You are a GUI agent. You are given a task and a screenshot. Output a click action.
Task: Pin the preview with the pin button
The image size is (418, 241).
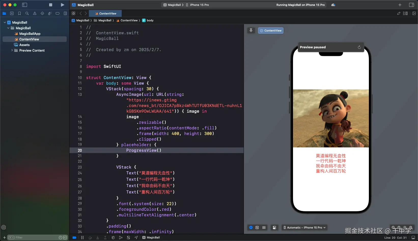tap(251, 31)
